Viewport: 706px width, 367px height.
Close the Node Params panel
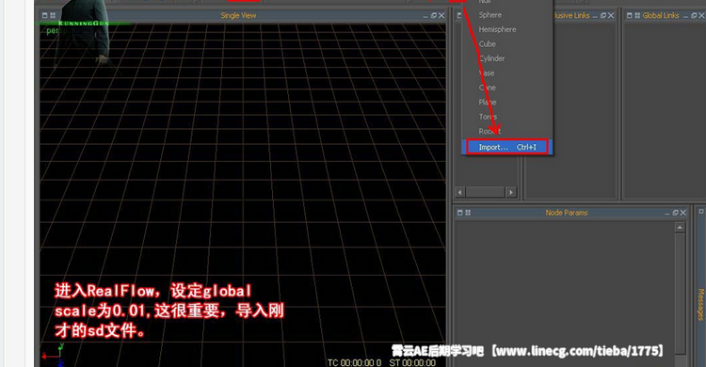[x=683, y=213]
